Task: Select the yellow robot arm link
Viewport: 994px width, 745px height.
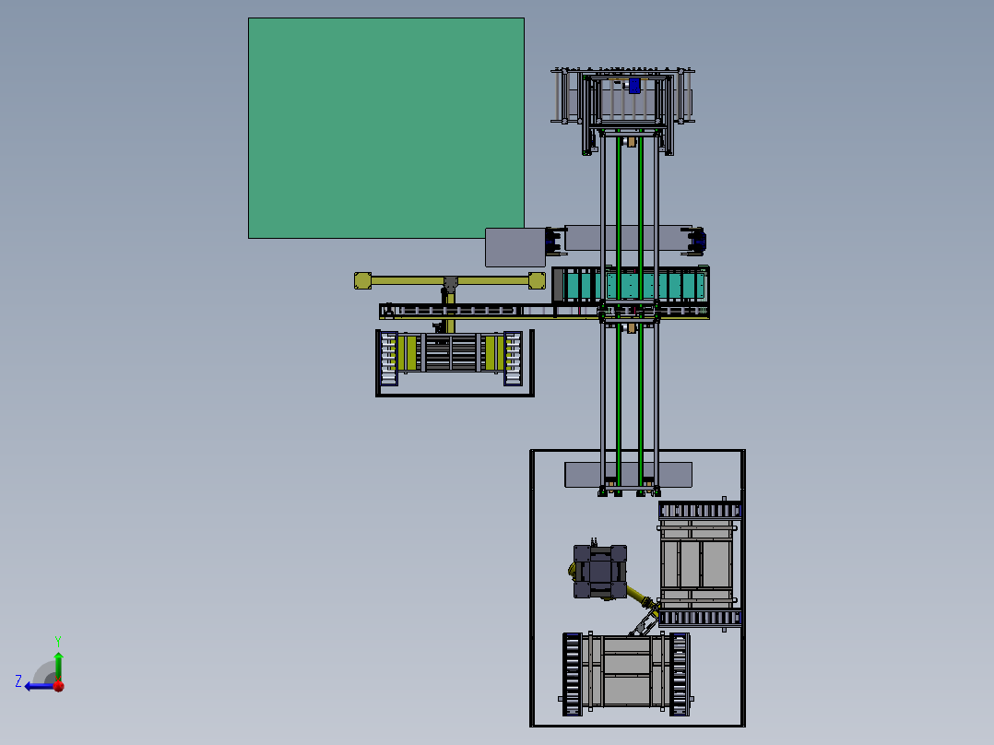Action: 640,596
